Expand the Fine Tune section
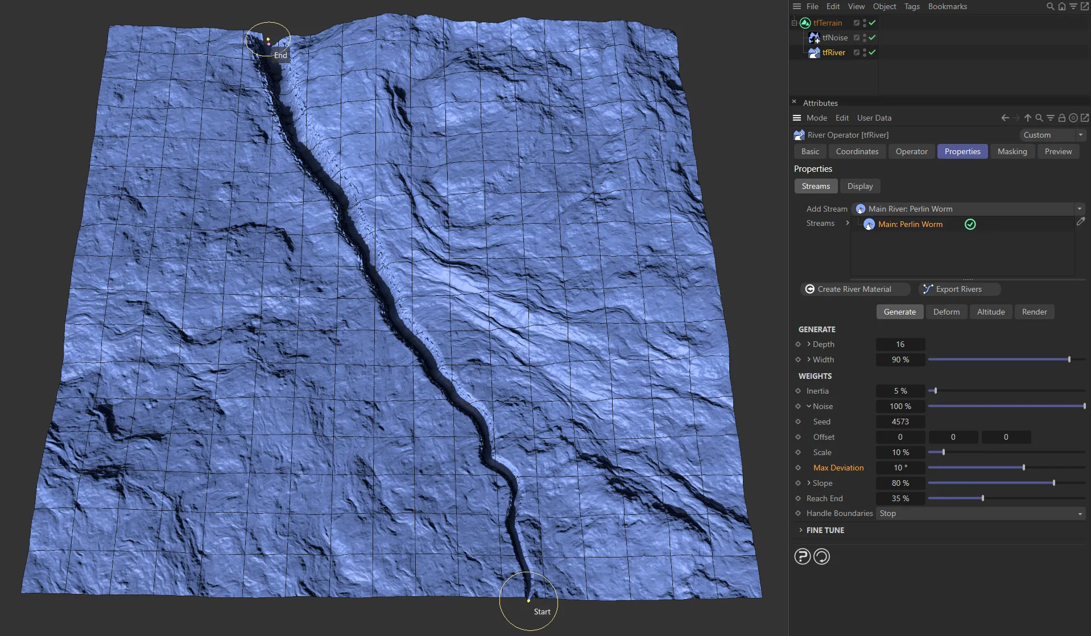 [x=824, y=530]
